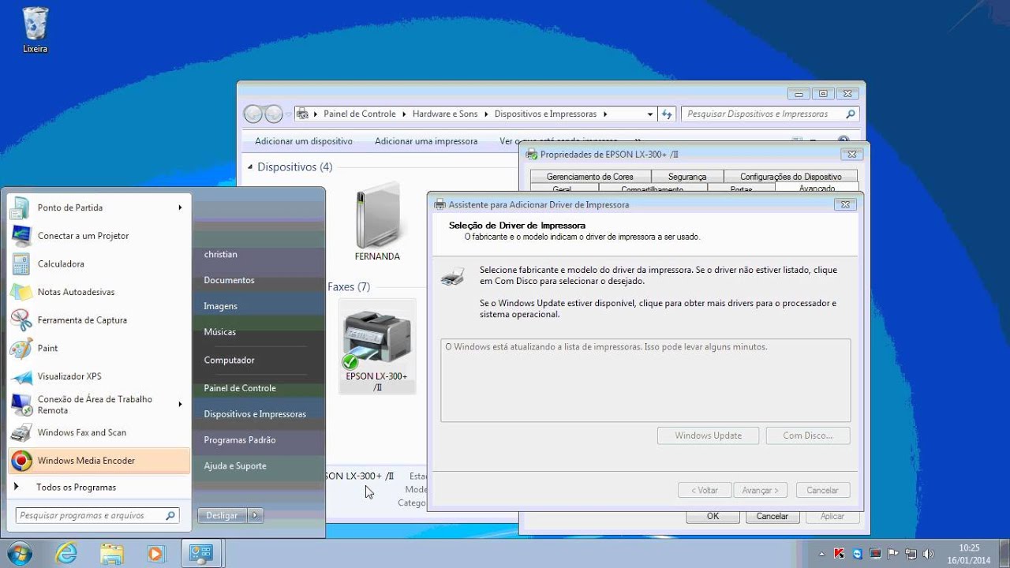Screen dimensions: 1010x568
Task: Expand breadcrumb arrow after Painel de Controle
Action: [404, 114]
